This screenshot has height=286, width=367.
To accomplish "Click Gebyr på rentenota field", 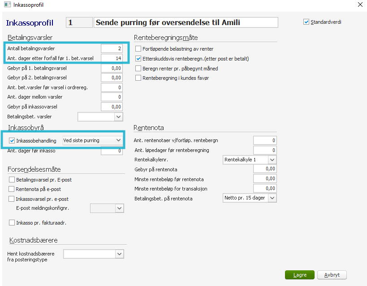I will 265,169.
